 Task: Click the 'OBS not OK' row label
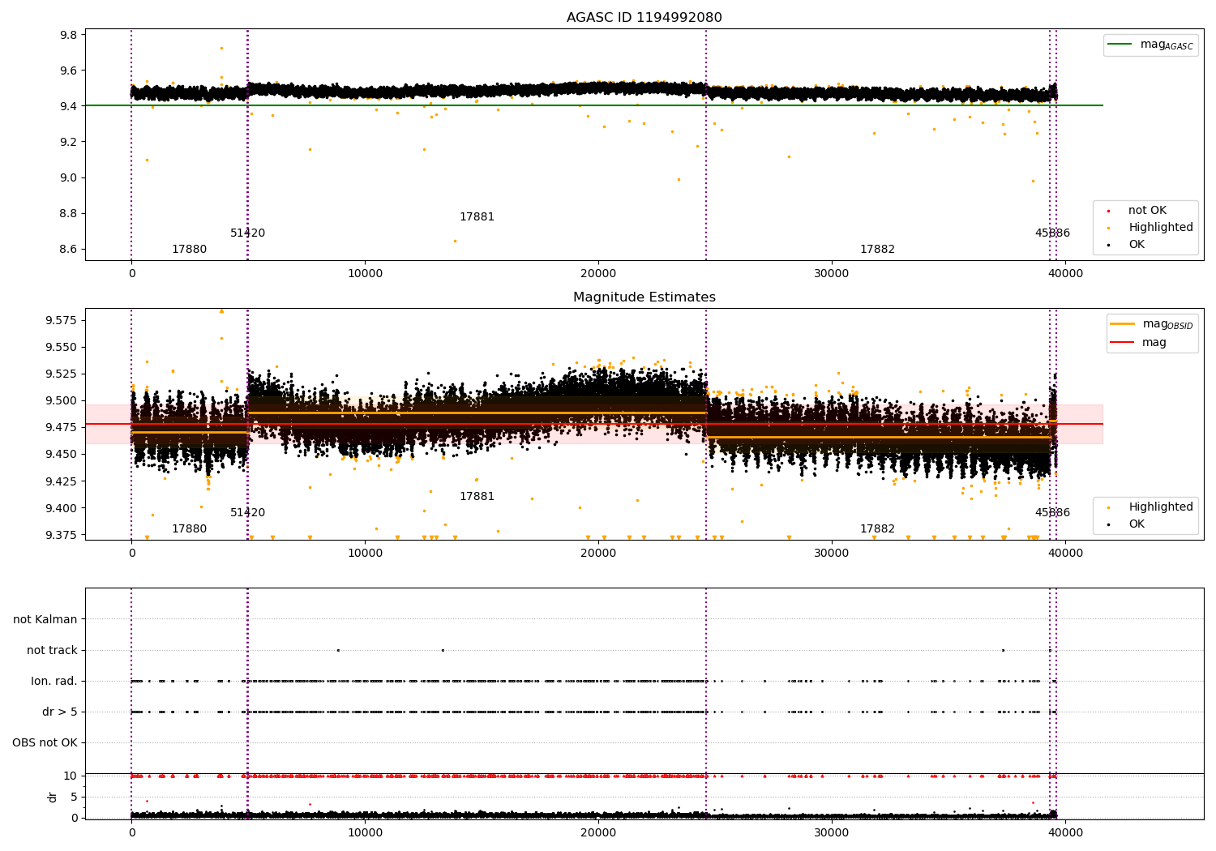(45, 742)
